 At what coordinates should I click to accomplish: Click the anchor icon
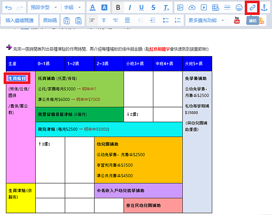264,8
